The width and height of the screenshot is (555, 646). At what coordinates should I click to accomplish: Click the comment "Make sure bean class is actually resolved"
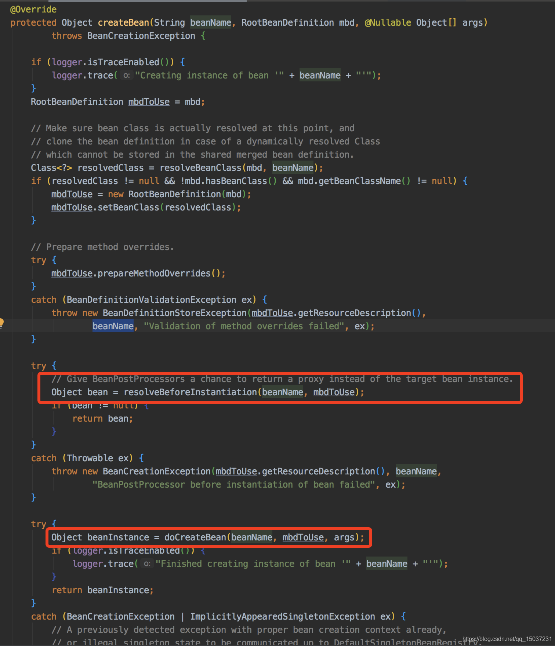(x=193, y=128)
